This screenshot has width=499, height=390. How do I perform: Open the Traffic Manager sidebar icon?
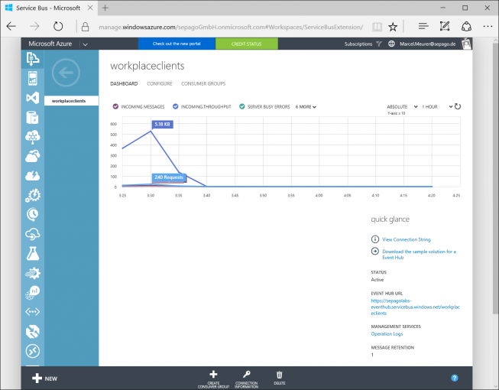[x=32, y=331]
